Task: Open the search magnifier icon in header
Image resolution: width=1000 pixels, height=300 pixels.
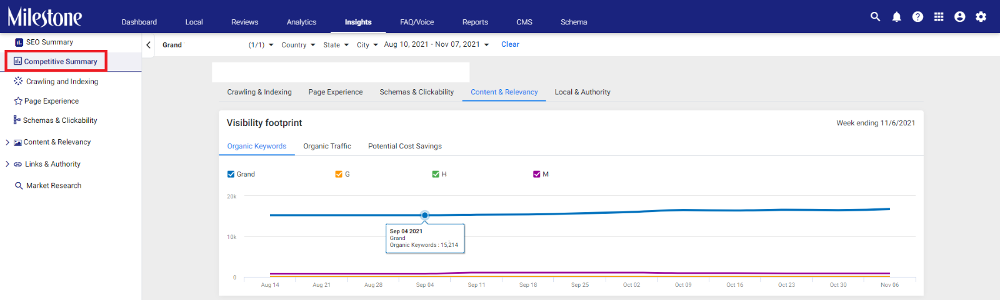Action: [875, 17]
